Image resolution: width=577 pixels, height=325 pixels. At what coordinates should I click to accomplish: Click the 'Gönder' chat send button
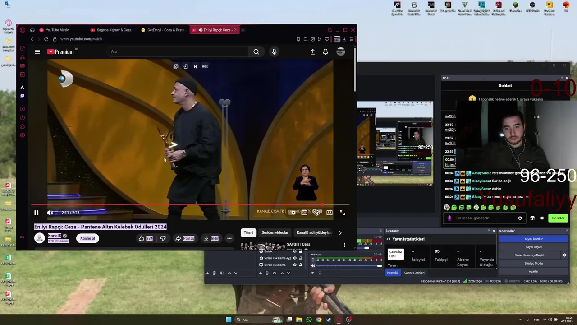click(558, 218)
